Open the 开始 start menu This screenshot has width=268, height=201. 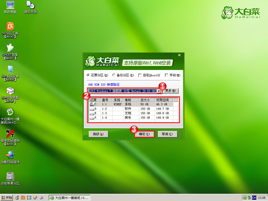7,198
